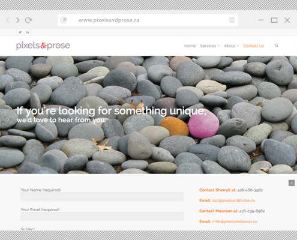Image resolution: width=297 pixels, height=240 pixels.
Task: Click the Contact Maureen phone number
Action: point(252,211)
